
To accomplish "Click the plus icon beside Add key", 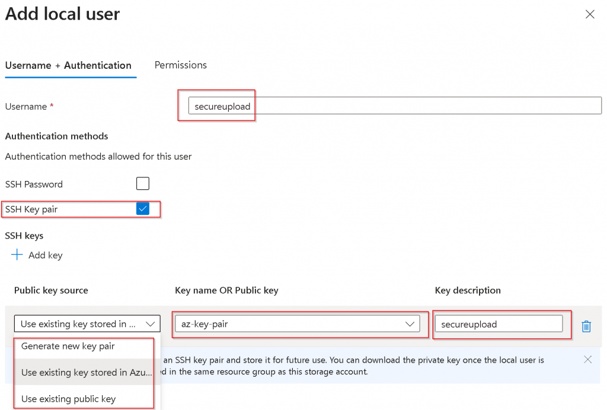I will 18,255.
